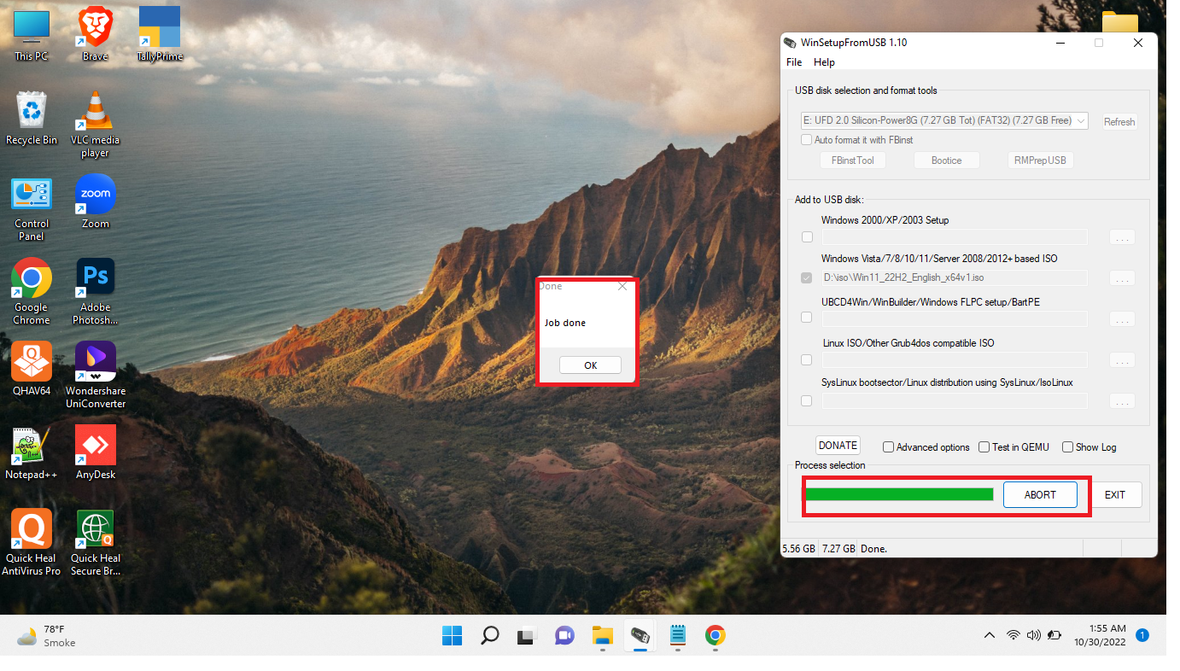Screen dimensions: 1180x671
Task: Browse for Windows 2000/XP/2003 source
Action: tap(1122, 237)
